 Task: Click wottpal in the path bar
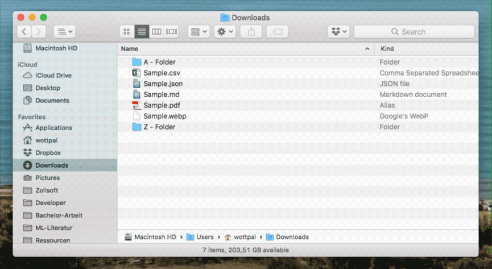[x=241, y=237]
